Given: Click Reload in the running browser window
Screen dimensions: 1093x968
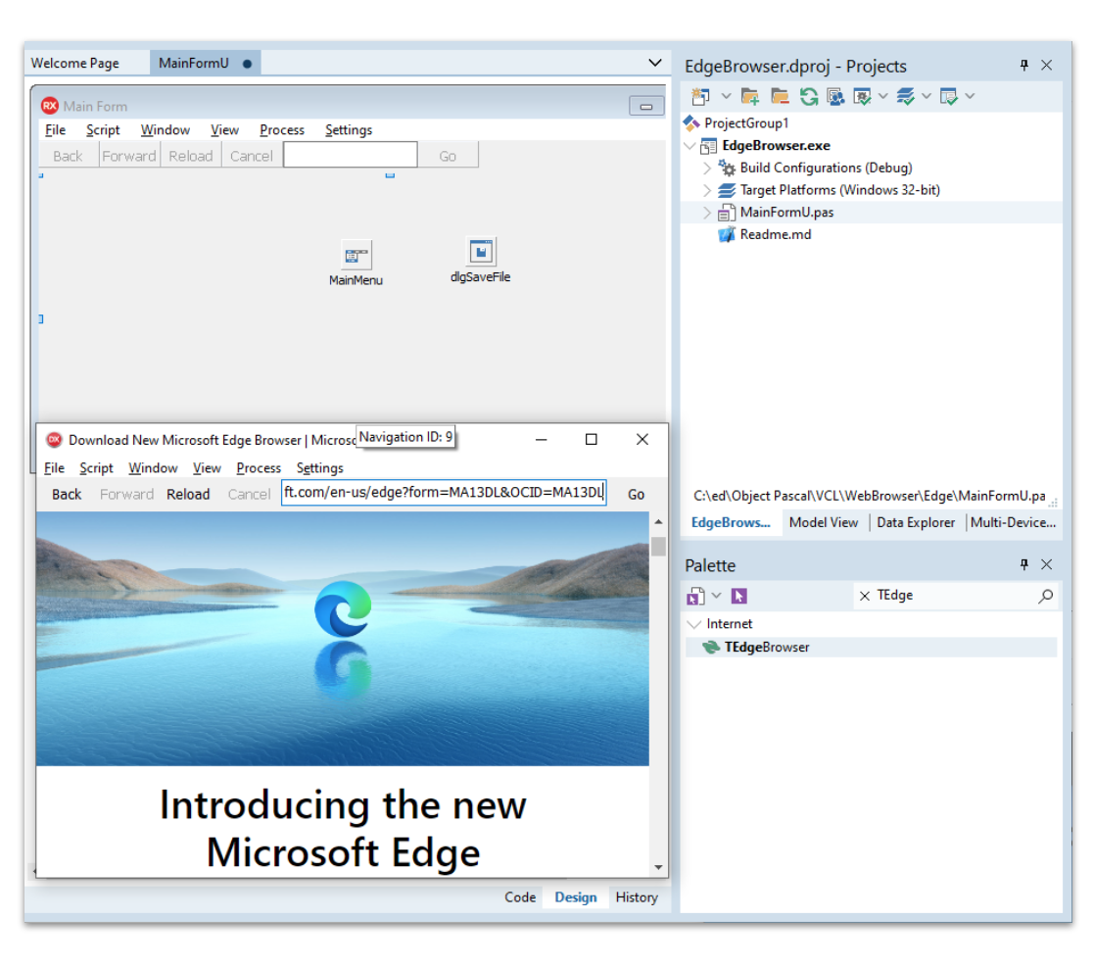Looking at the screenshot, I should pos(188,495).
